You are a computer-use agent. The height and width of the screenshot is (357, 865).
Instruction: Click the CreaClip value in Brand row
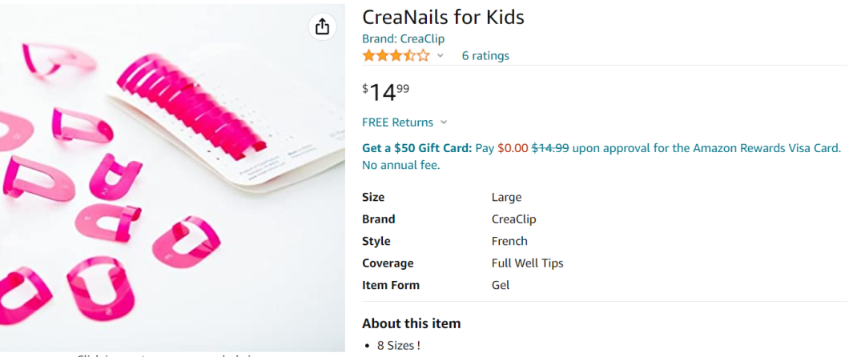point(513,219)
